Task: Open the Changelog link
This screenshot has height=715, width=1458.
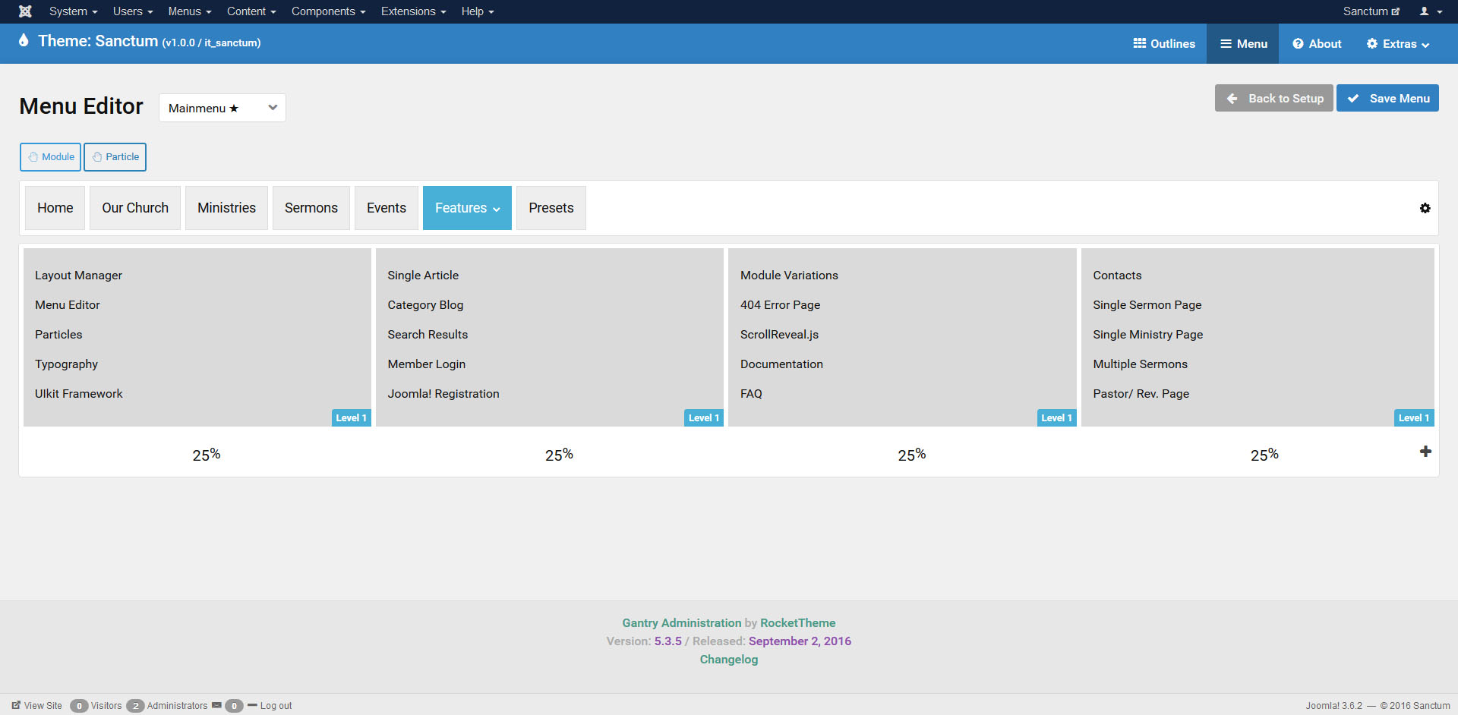Action: click(x=728, y=659)
